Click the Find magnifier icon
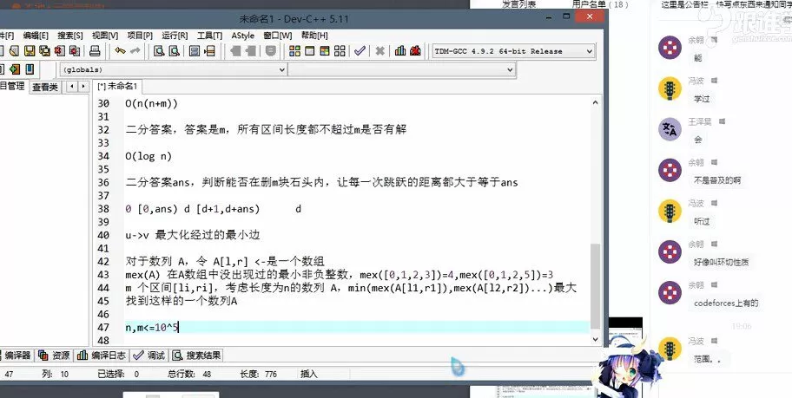 click(x=159, y=51)
